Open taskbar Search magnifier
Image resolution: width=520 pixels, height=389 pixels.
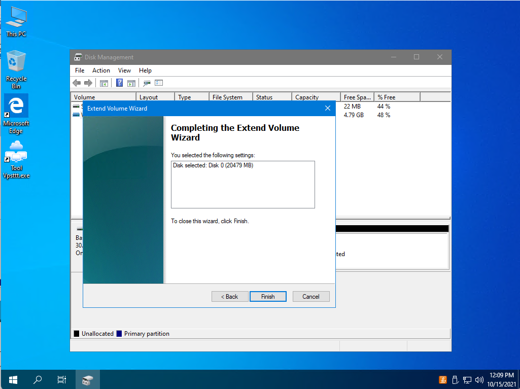(x=38, y=379)
